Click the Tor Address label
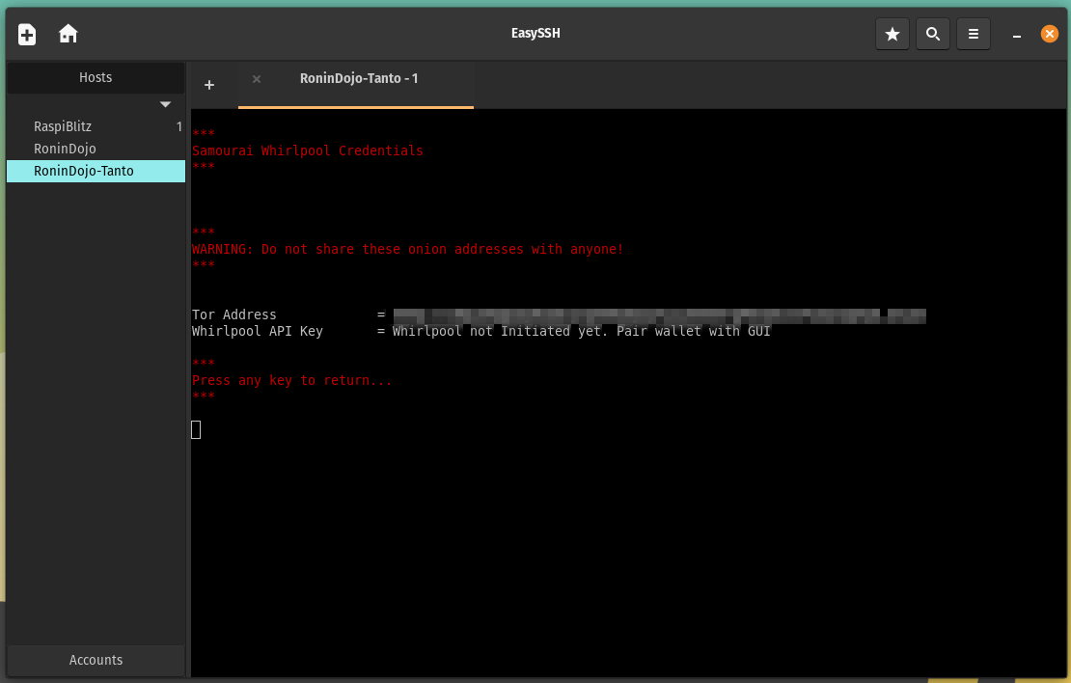The image size is (1071, 683). [x=234, y=314]
